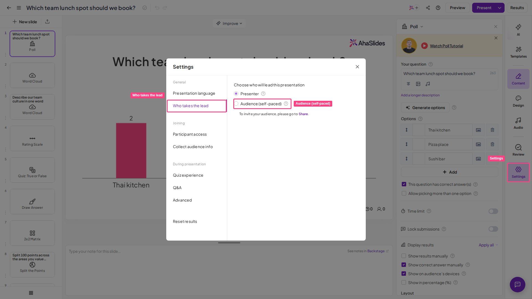Screen dimensions: 532x299
Task: Toggle the Time limit switch
Action: pyautogui.click(x=493, y=211)
